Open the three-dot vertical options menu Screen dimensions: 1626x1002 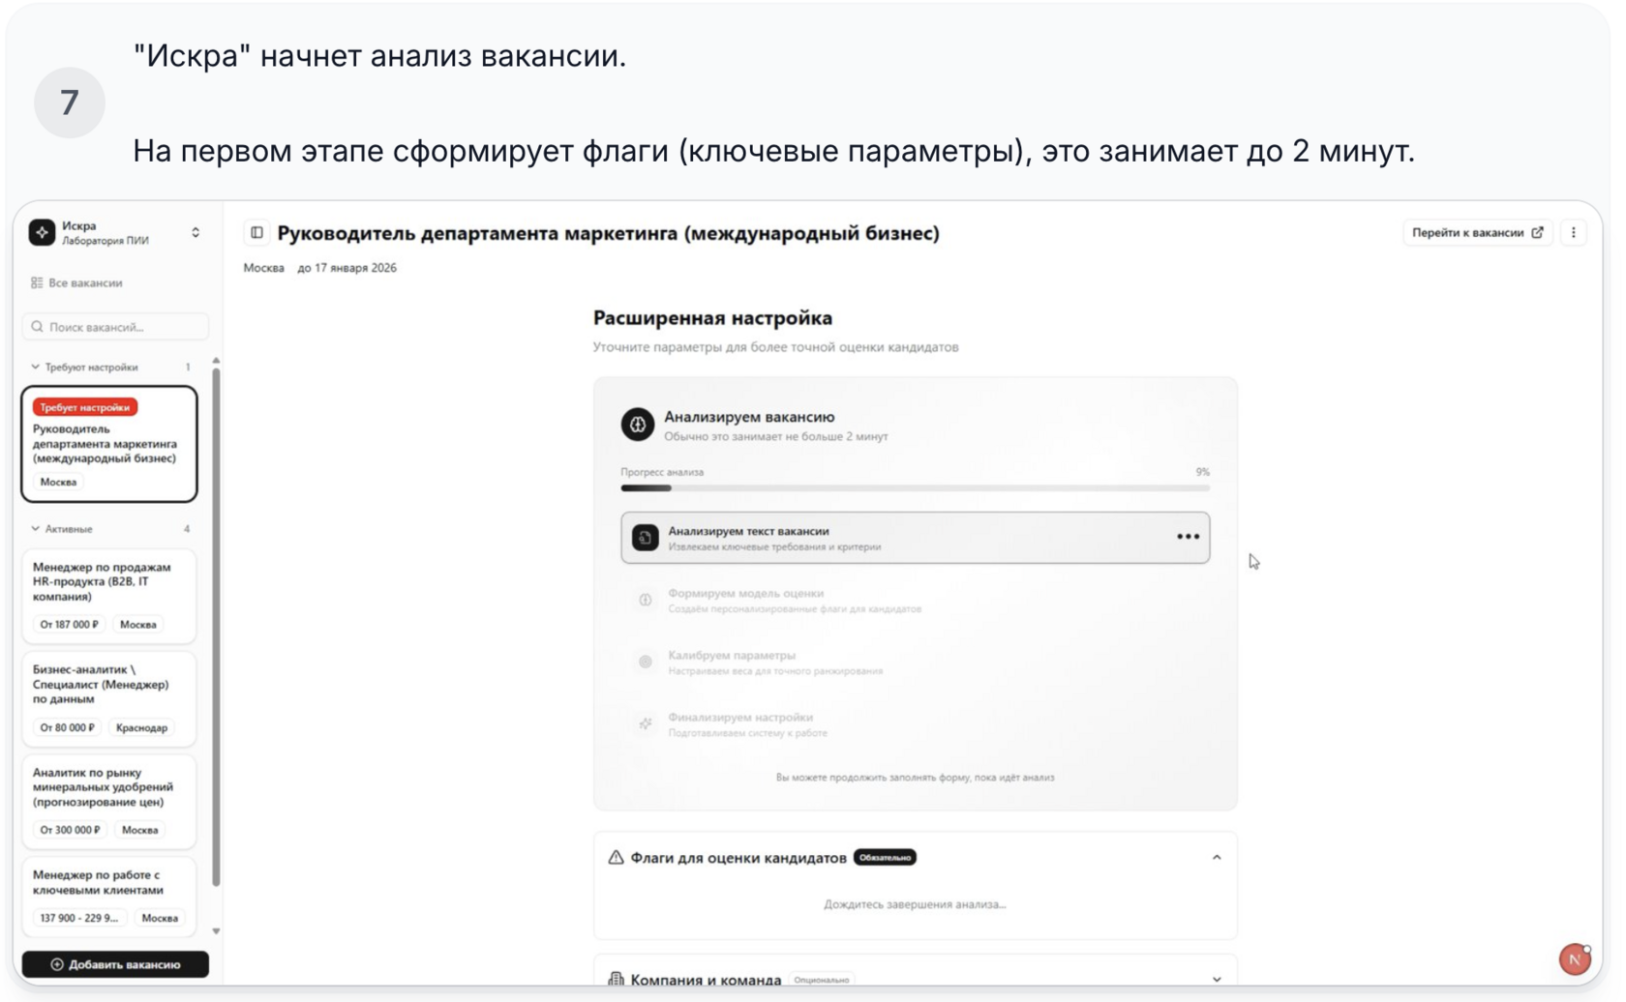point(1574,232)
